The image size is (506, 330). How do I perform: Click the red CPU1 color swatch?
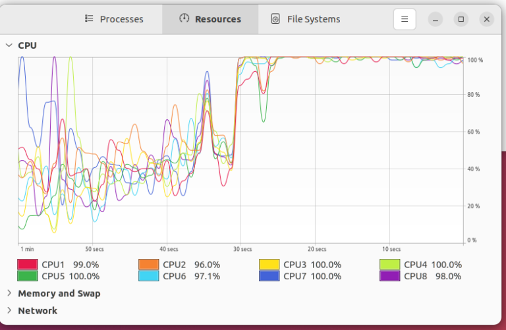(27, 265)
